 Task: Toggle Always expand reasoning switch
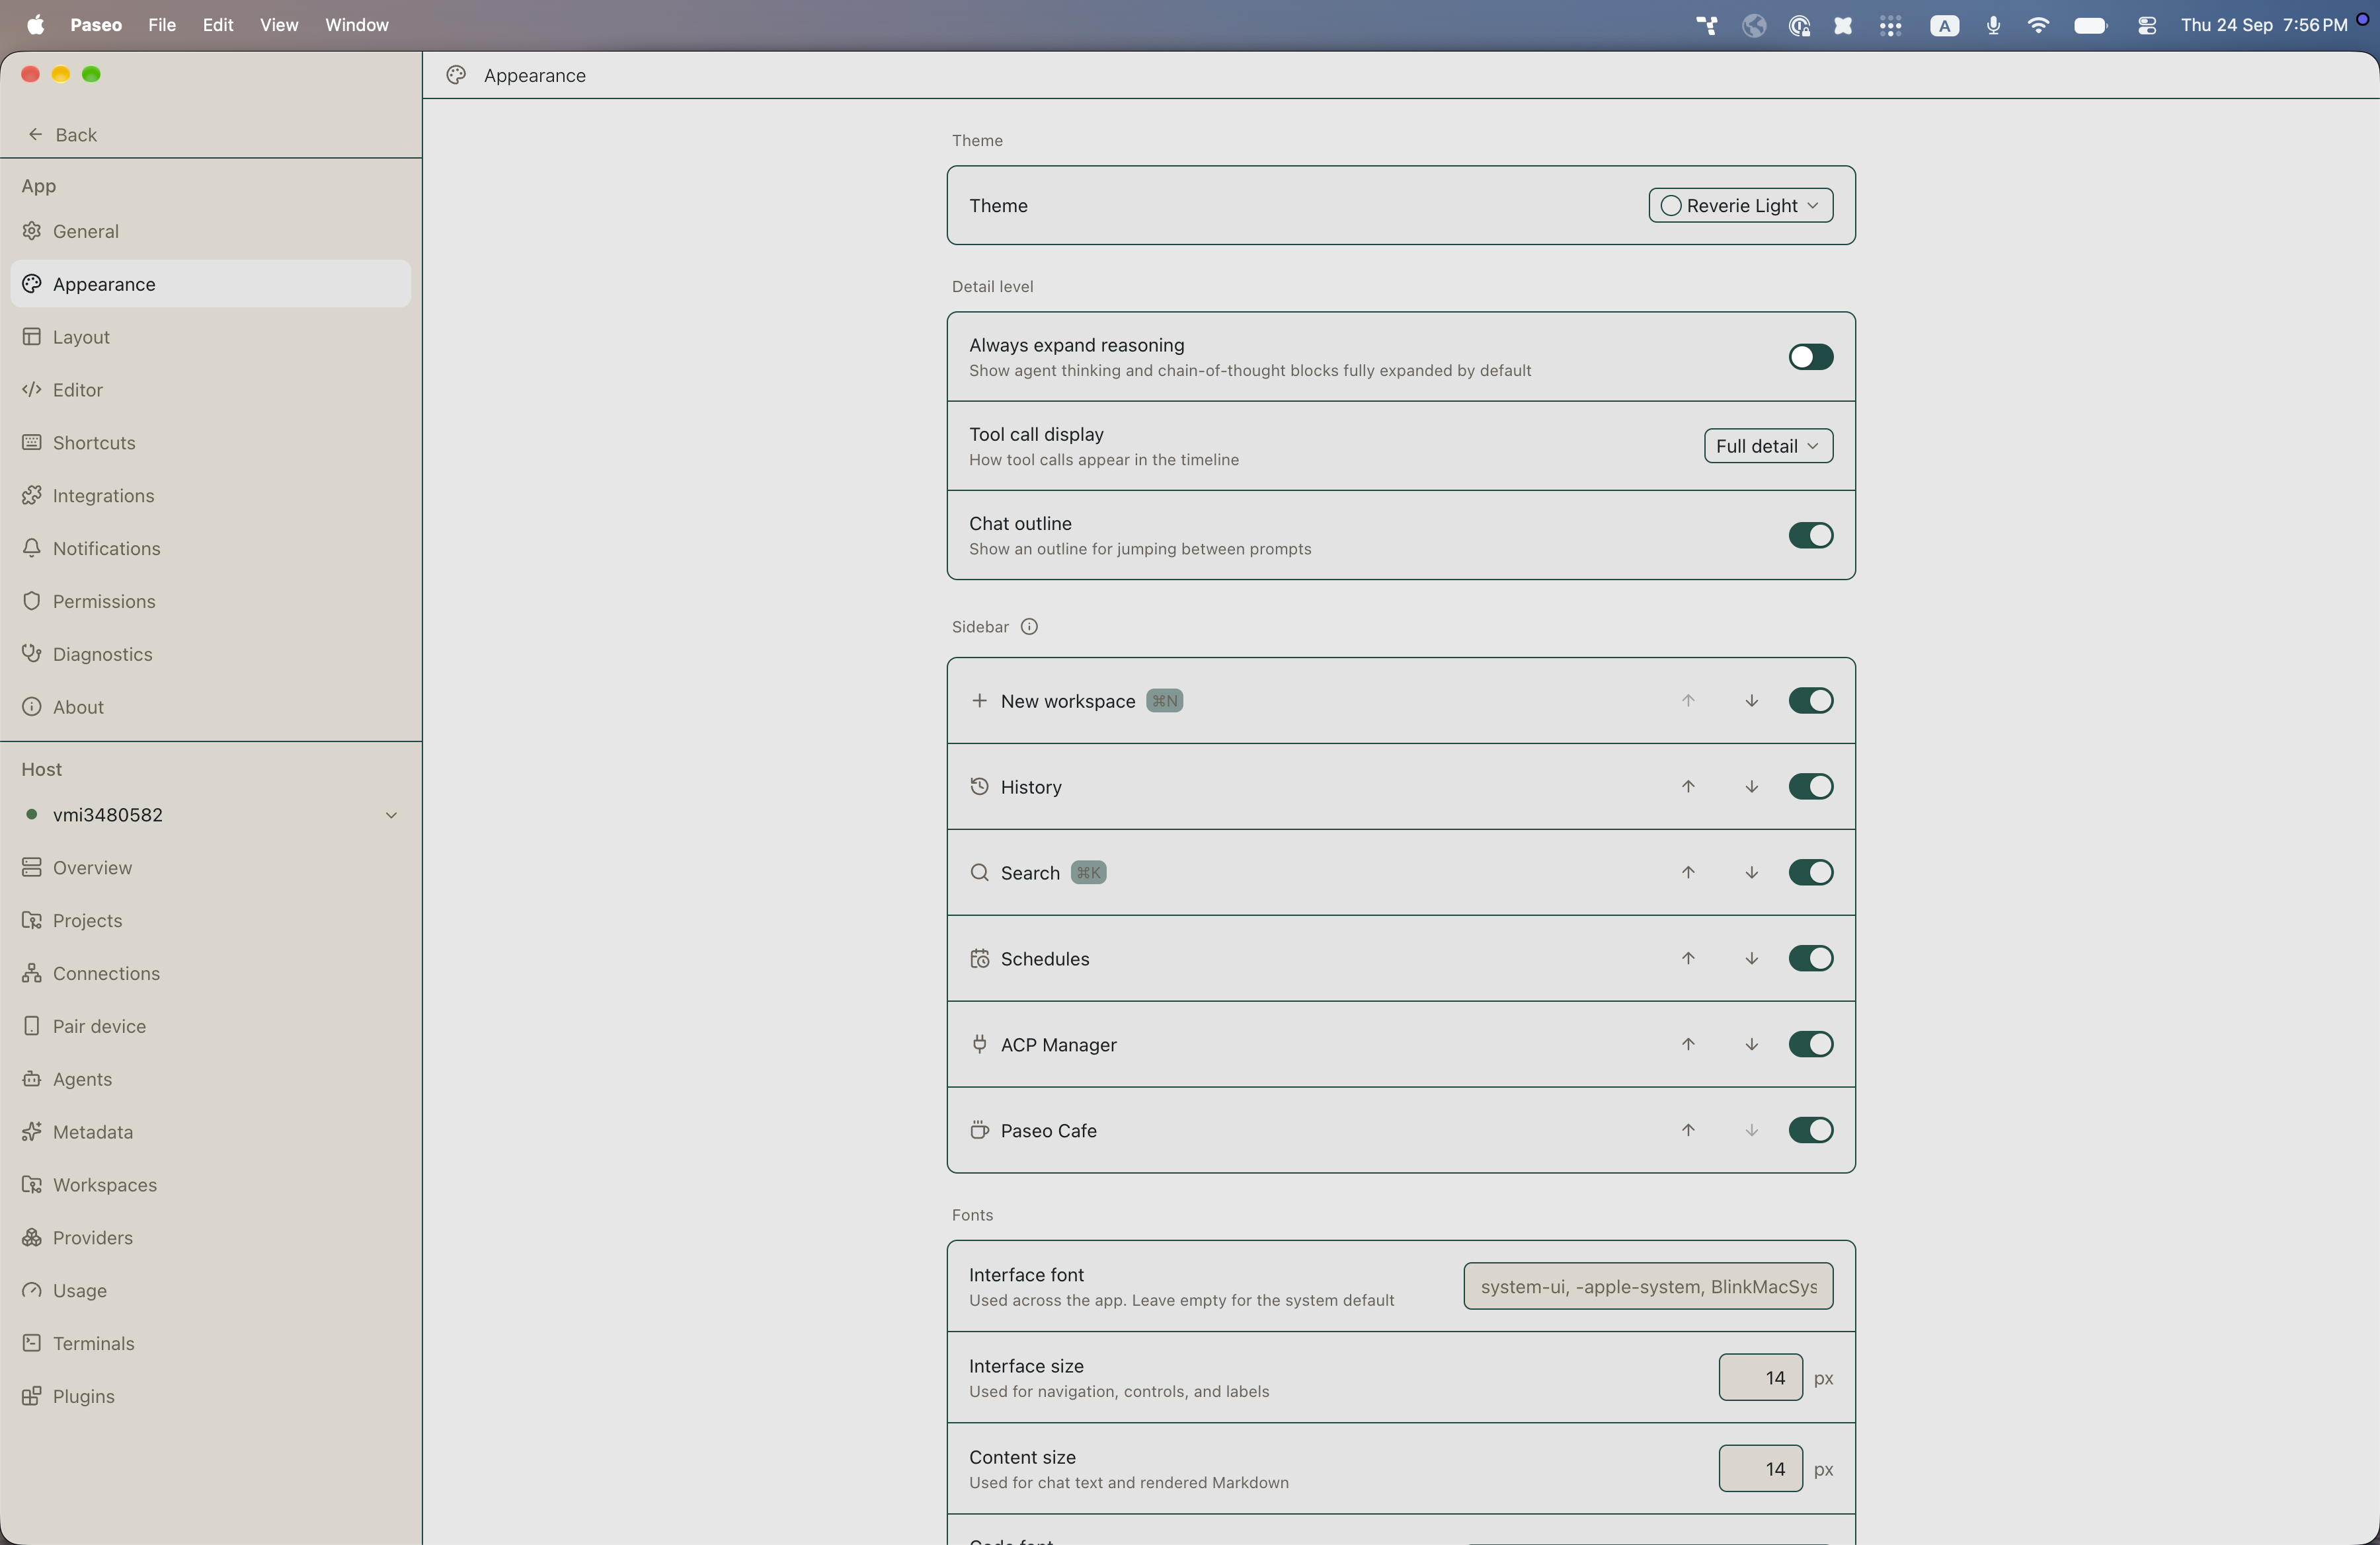coord(1810,357)
